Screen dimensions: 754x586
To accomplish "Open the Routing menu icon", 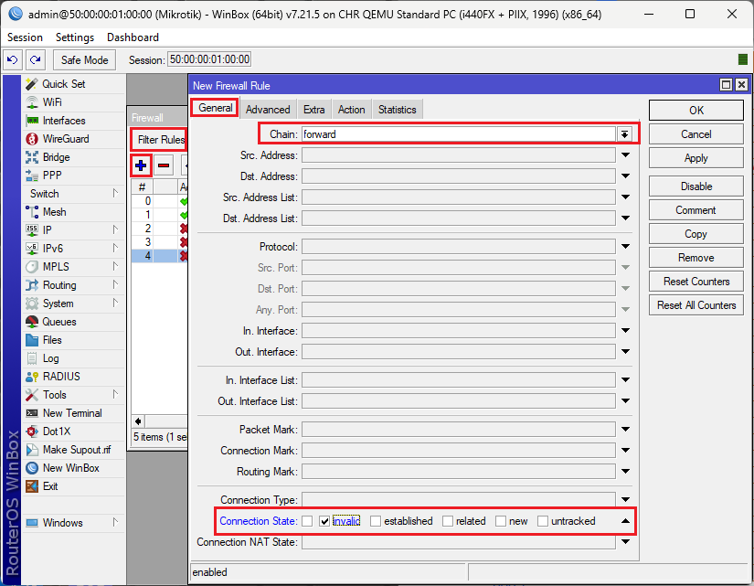I will tap(32, 285).
